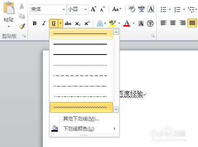Choose the dashed underline style

[81, 76]
